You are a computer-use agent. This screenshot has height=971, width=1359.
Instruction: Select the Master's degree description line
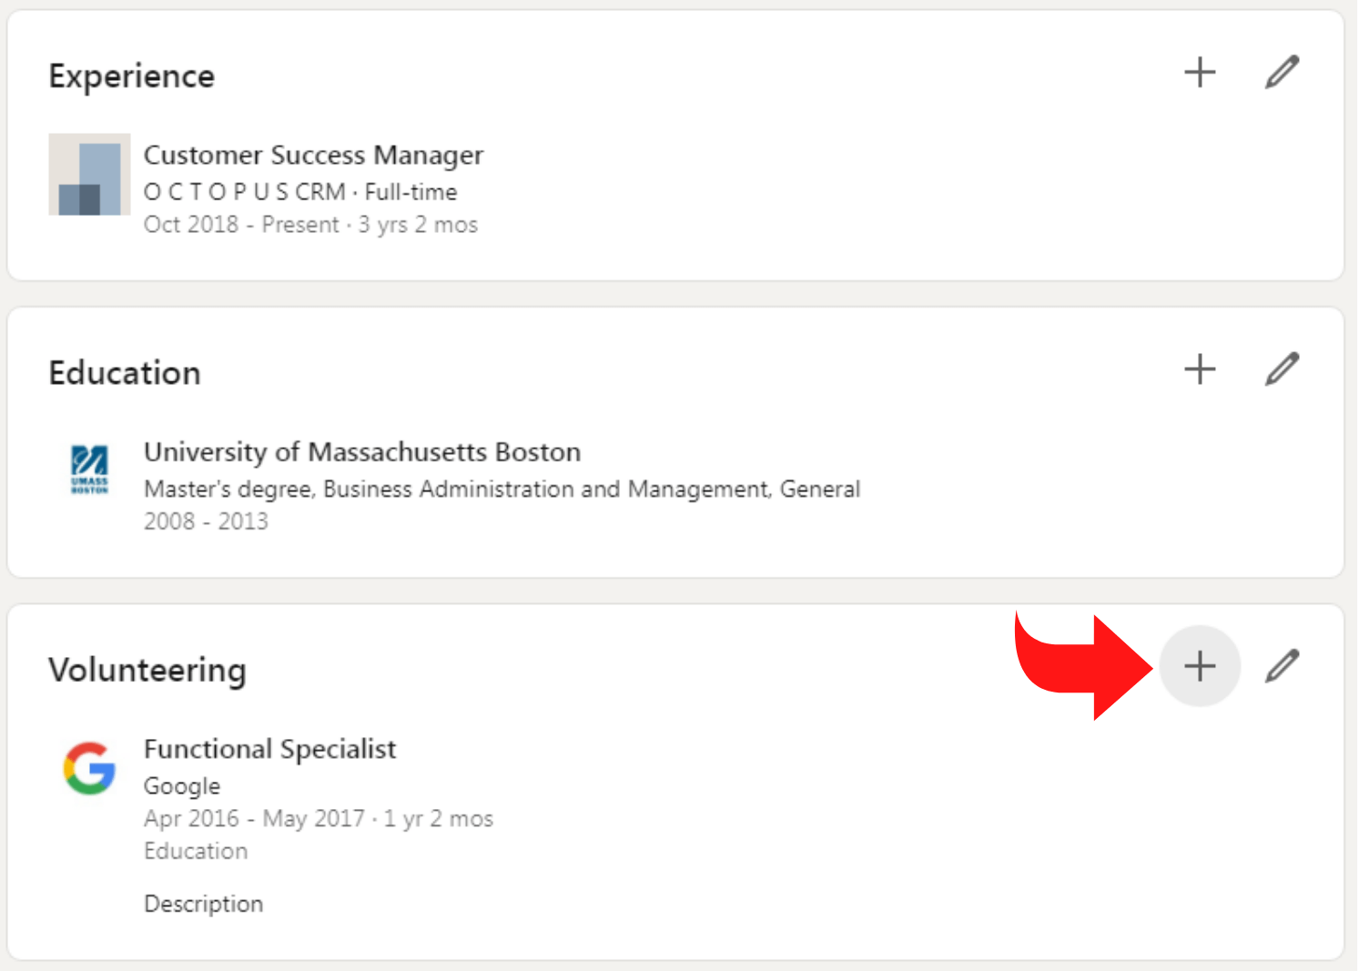502,490
